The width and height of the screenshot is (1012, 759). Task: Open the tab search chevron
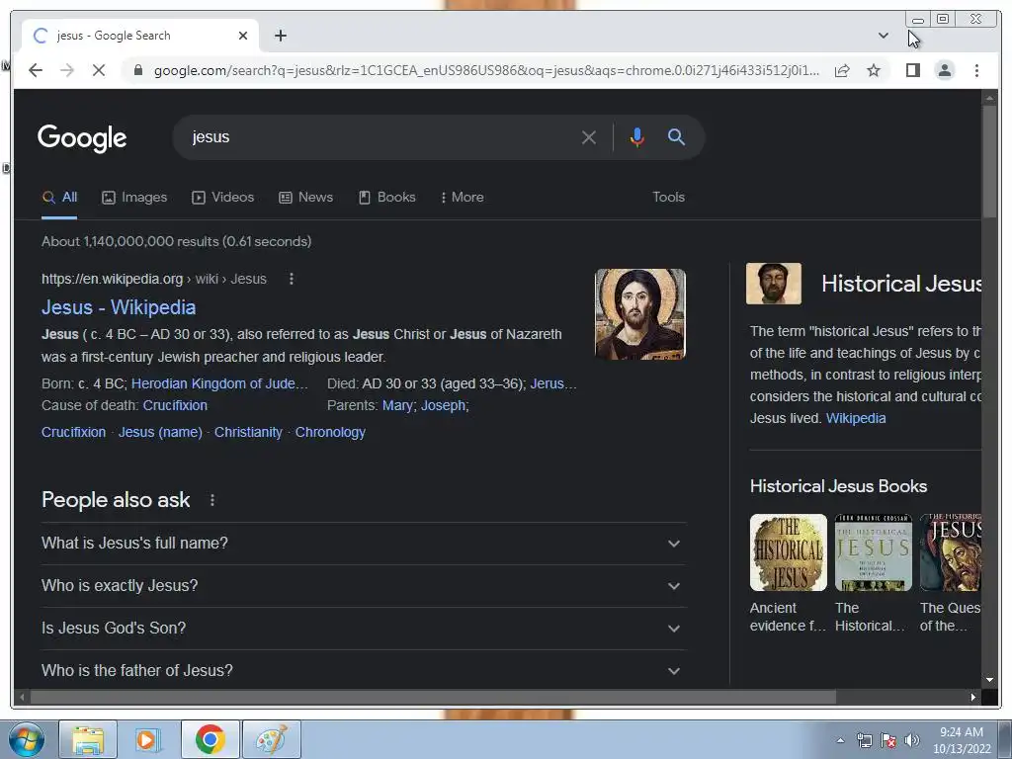tap(883, 36)
